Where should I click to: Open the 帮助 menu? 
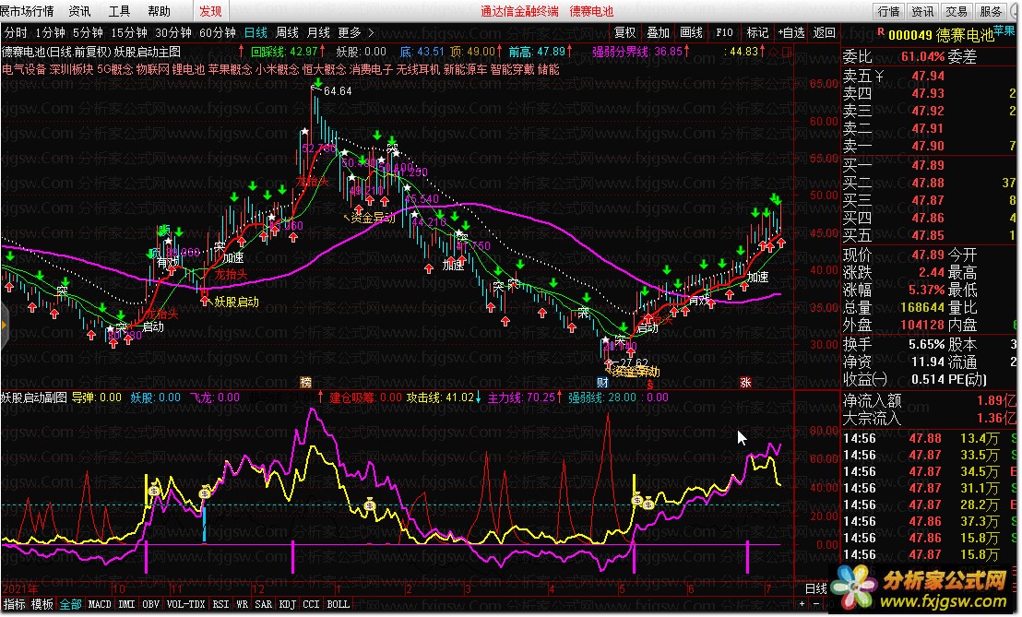coord(159,11)
